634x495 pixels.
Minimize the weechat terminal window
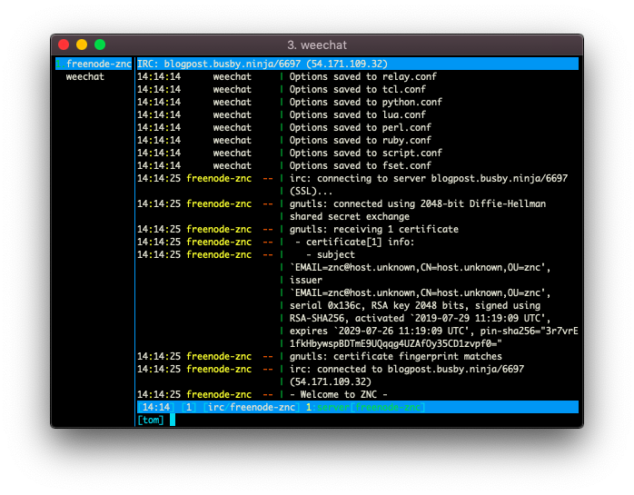(x=82, y=45)
